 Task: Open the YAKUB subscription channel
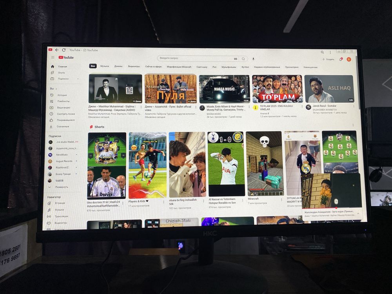[59, 180]
